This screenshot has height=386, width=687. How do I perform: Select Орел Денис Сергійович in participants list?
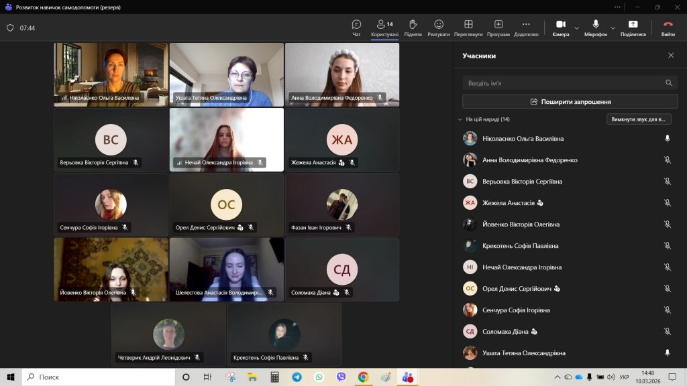[517, 289]
